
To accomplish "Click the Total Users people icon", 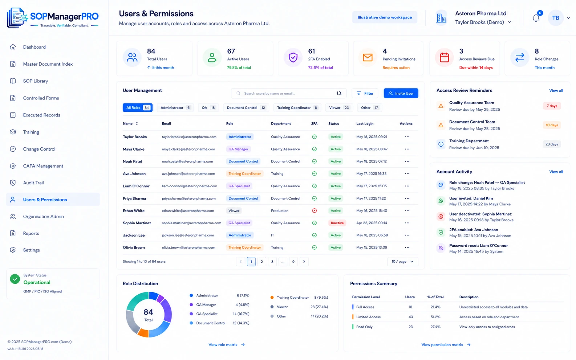I will (x=132, y=58).
